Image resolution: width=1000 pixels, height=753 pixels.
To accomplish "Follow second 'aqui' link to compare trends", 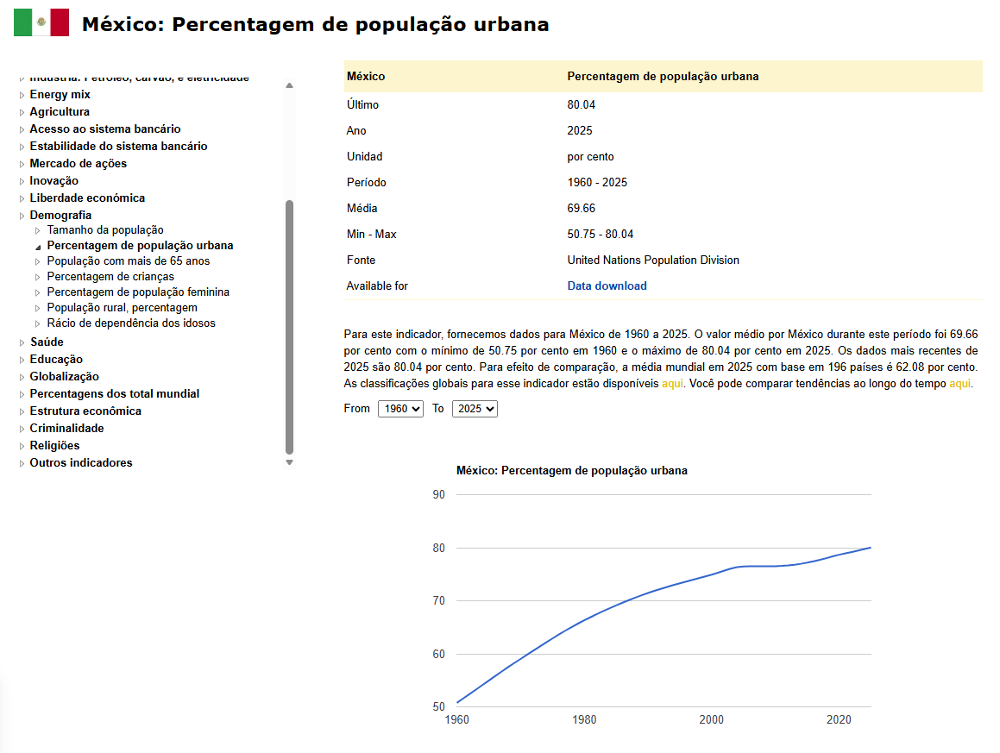I will coord(959,383).
